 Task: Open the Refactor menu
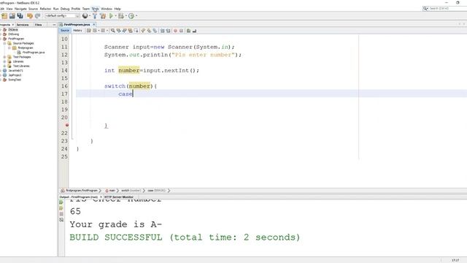coord(45,9)
